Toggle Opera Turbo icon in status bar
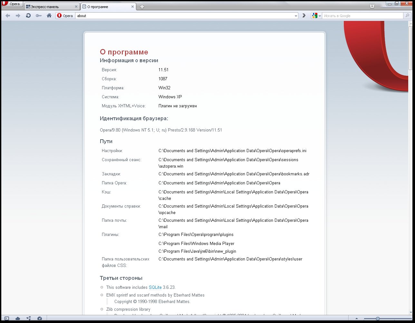415x323 pixels. pos(40,318)
